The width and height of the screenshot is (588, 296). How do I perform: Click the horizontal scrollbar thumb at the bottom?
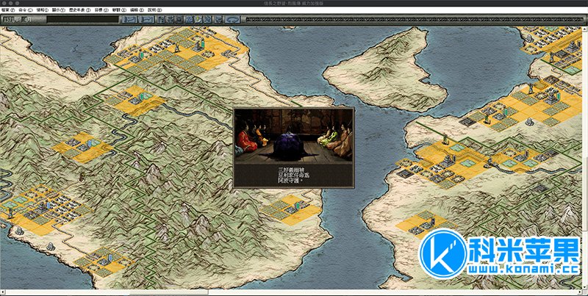coord(169,292)
